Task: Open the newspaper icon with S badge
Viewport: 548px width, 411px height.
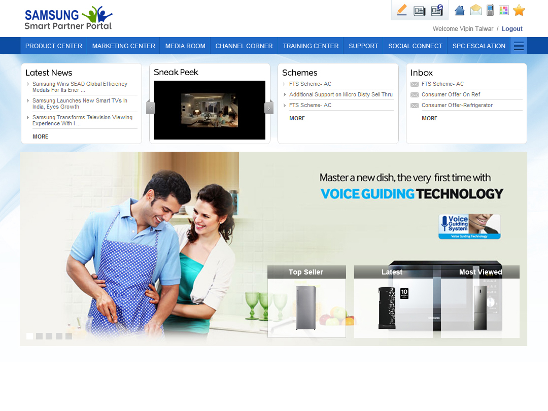Action: pos(437,11)
